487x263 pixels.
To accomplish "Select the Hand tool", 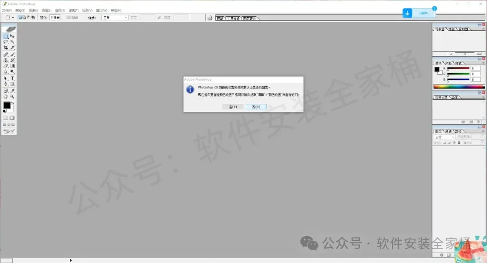I will (5, 97).
